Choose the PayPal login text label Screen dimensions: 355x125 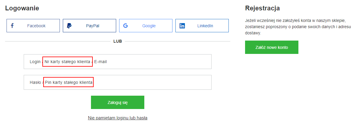pyautogui.click(x=92, y=26)
